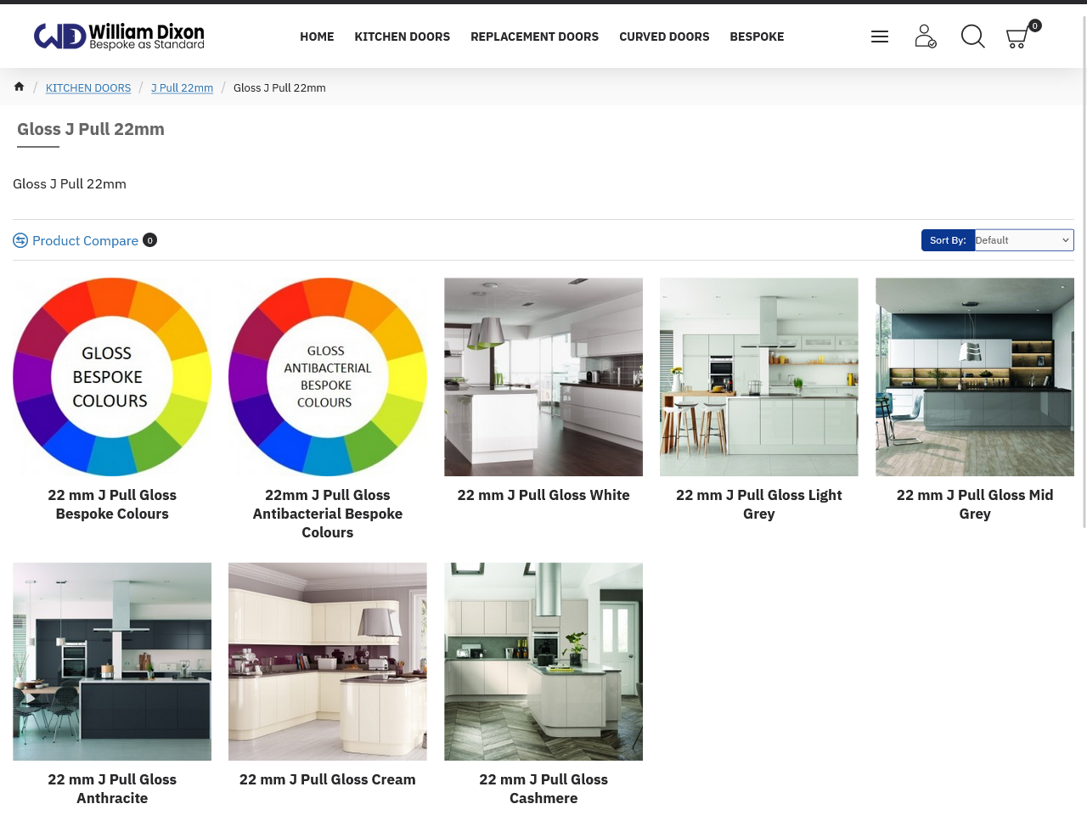View the Gloss Anthracite kitchen photo
The width and height of the screenshot is (1087, 815).
112,661
